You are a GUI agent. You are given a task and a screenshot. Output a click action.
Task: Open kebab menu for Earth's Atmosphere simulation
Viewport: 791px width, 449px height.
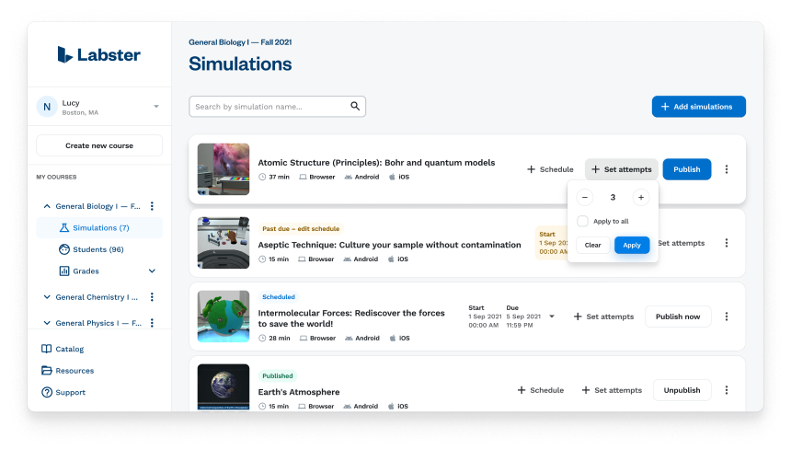pos(726,390)
